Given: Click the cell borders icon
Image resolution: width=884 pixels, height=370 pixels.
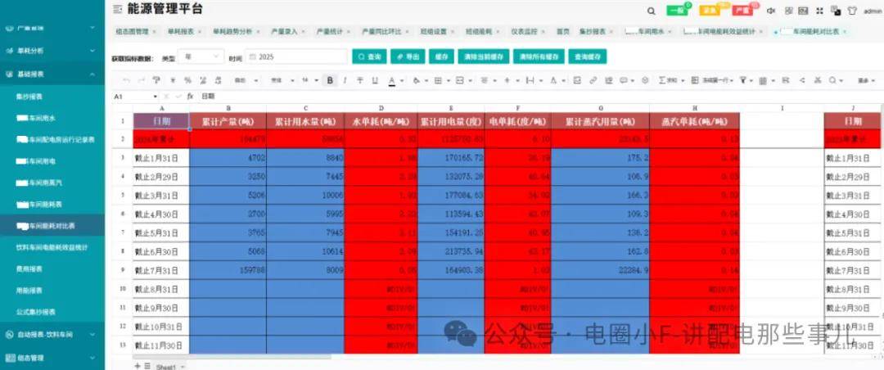Looking at the screenshot, I should pyautogui.click(x=438, y=81).
